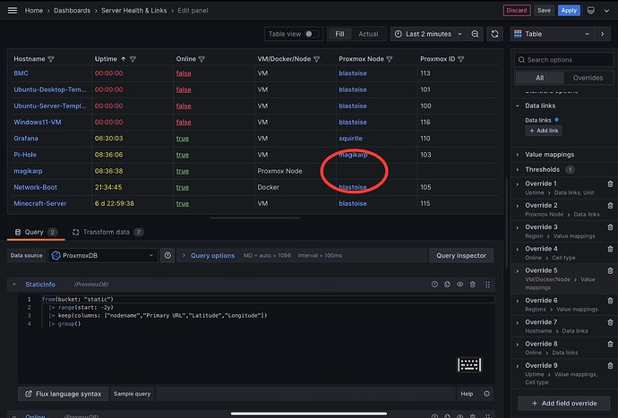Select the All options filter

click(x=539, y=78)
